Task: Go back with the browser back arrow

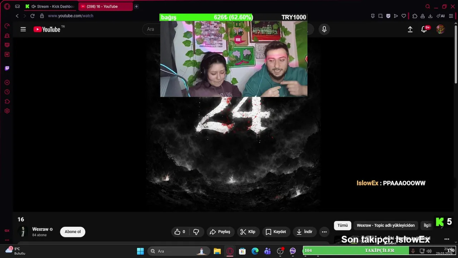Action: tap(17, 16)
